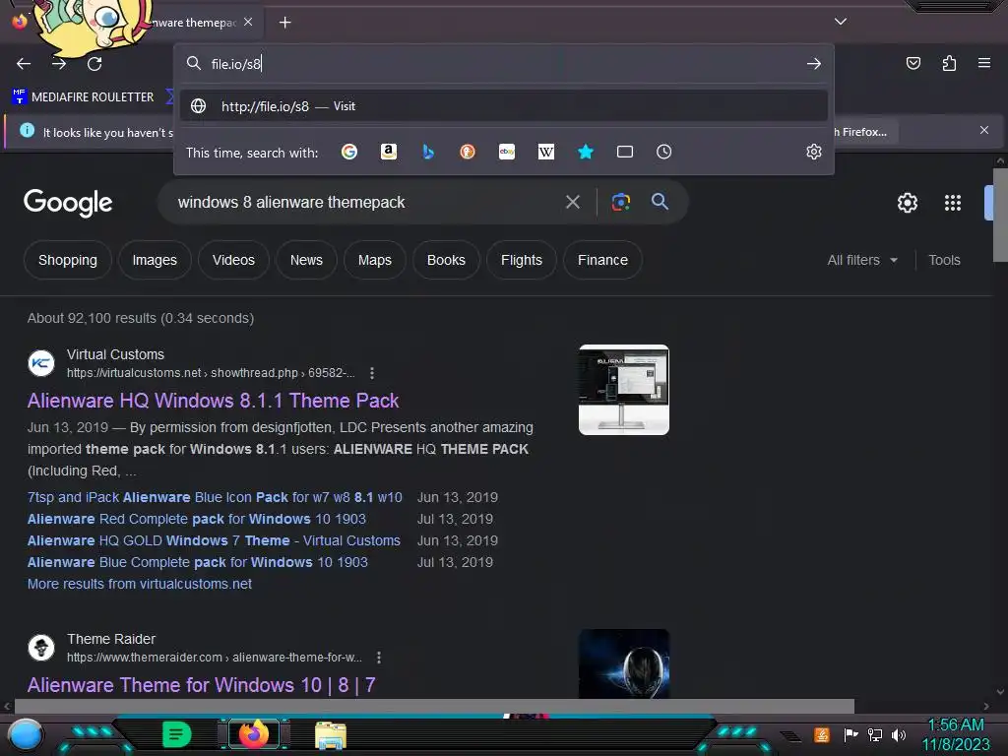This screenshot has width=1008, height=756.
Task: Search by image with Google Lens
Action: pyautogui.click(x=620, y=203)
